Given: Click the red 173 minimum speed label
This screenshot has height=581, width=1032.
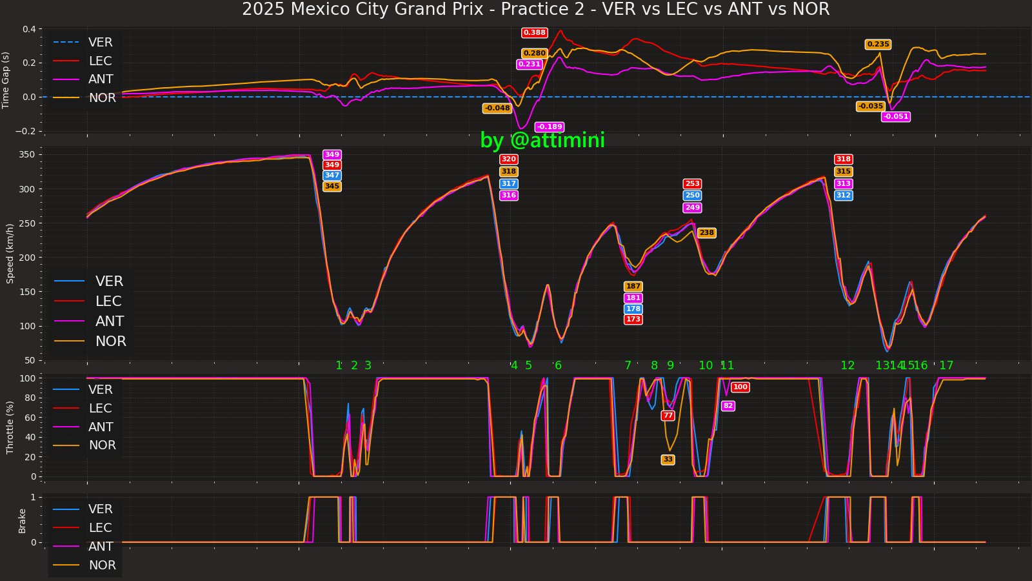Looking at the screenshot, I should click(633, 320).
